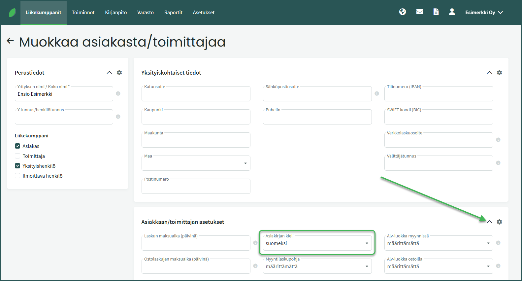The image size is (522, 281).
Task: Open the envelope messages icon
Action: pyautogui.click(x=419, y=12)
